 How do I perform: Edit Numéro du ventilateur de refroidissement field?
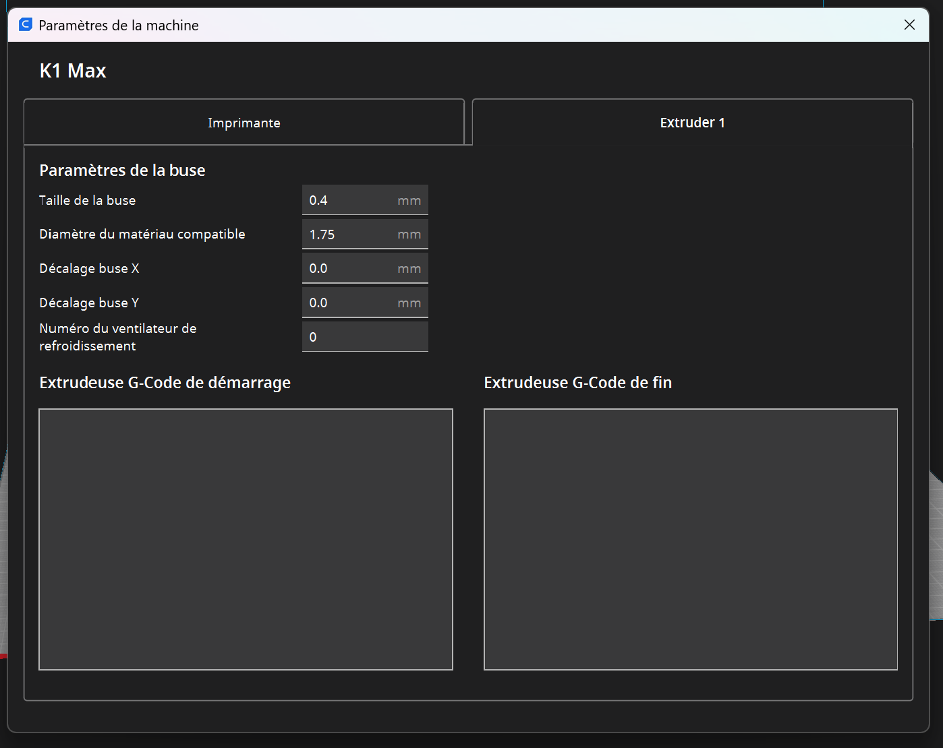pos(365,337)
